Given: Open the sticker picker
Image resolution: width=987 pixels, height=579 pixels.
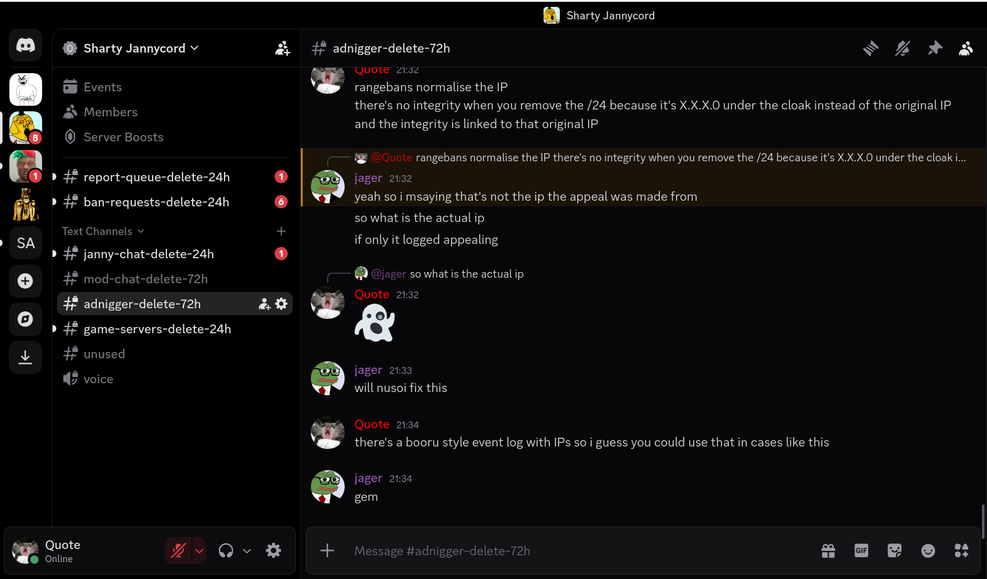Looking at the screenshot, I should pyautogui.click(x=894, y=551).
